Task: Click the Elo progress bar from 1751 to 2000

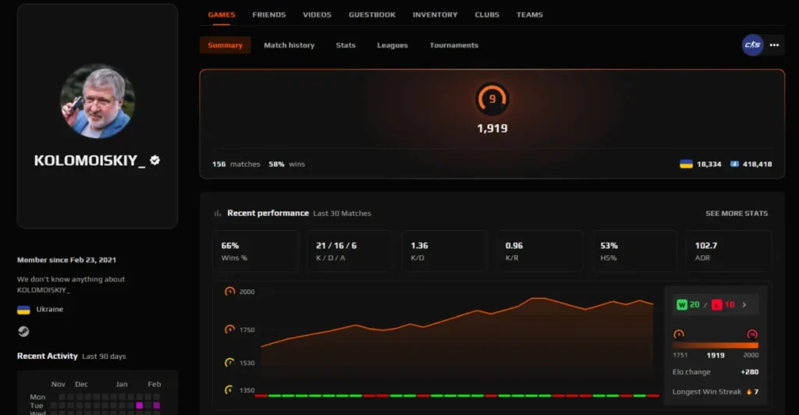Action: 715,345
